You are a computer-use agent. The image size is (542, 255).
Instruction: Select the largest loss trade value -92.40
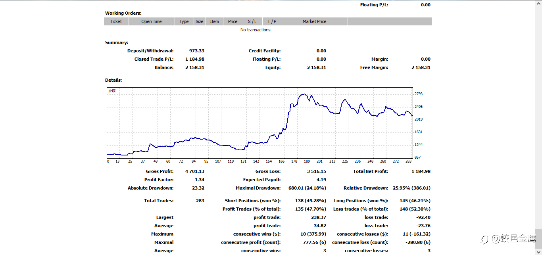(423, 217)
